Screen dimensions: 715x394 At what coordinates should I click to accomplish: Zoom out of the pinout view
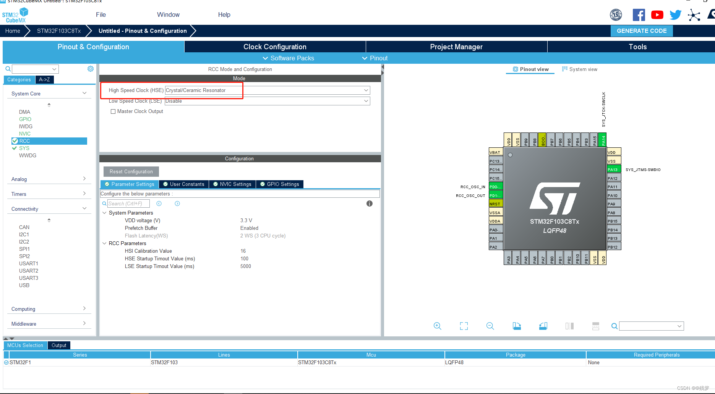[490, 326]
